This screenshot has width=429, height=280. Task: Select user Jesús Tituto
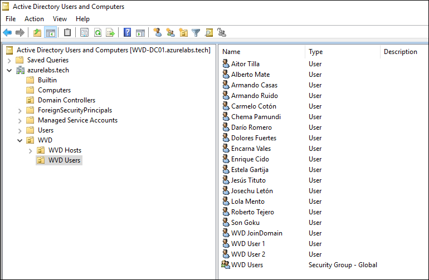click(x=248, y=180)
